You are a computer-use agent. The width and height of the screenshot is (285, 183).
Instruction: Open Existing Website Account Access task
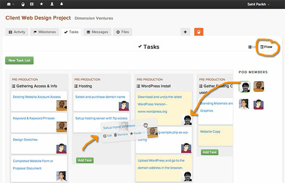[37, 97]
